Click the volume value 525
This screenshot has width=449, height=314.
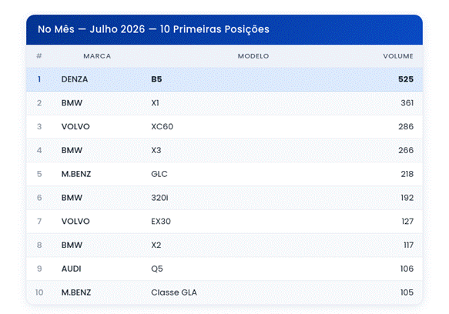click(x=406, y=79)
